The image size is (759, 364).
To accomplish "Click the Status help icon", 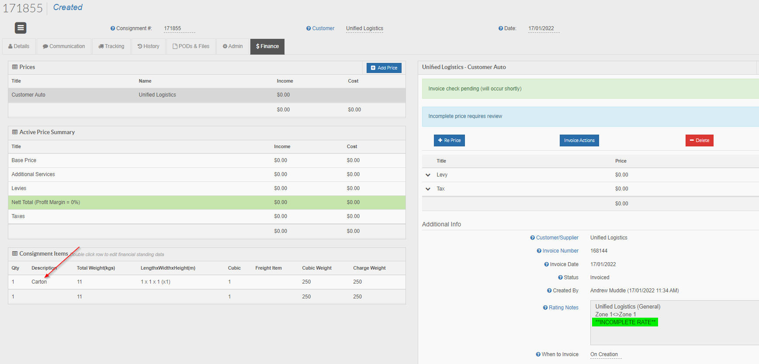I will pyautogui.click(x=560, y=277).
